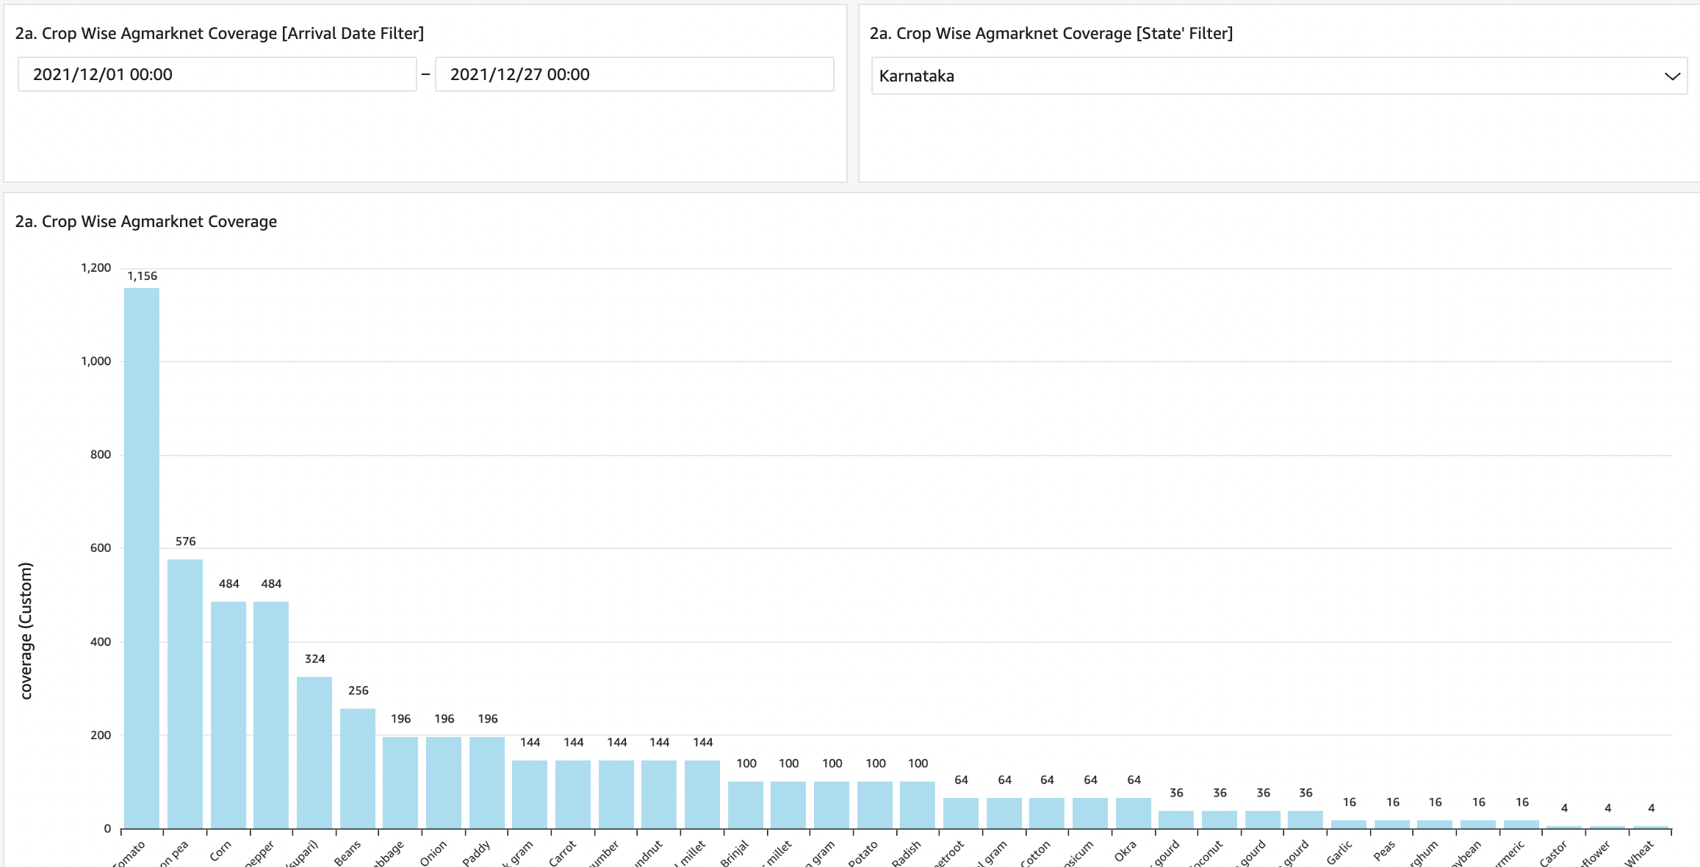The height and width of the screenshot is (867, 1700).
Task: Select the bar with value 324
Action: pyautogui.click(x=314, y=752)
